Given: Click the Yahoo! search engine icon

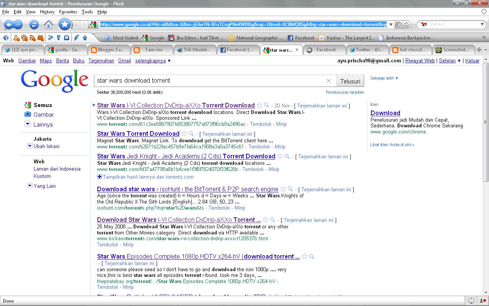Looking at the screenshot, I should coord(424,24).
